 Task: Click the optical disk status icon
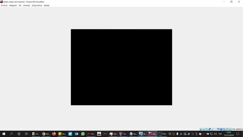(204, 129)
